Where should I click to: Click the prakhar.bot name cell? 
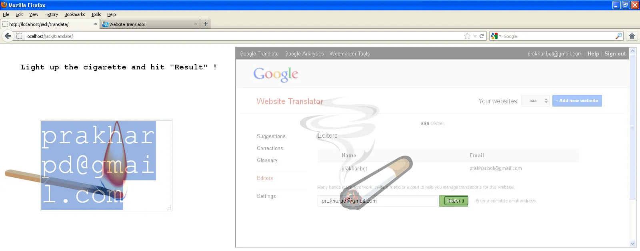pos(354,168)
